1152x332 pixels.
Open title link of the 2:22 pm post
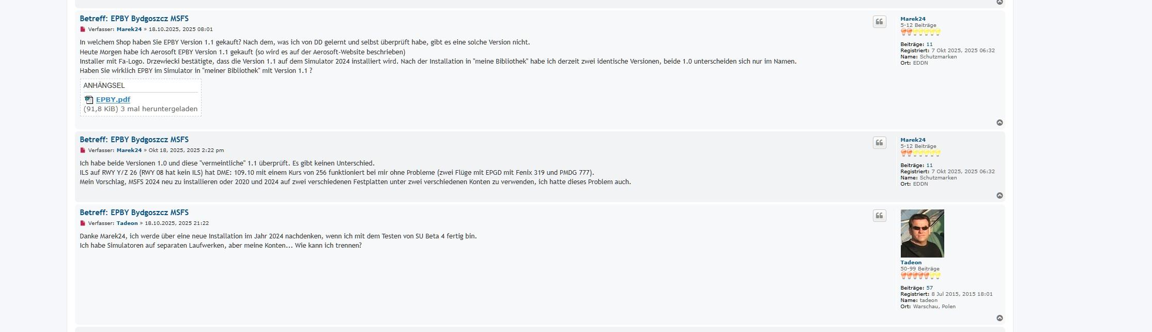134,140
